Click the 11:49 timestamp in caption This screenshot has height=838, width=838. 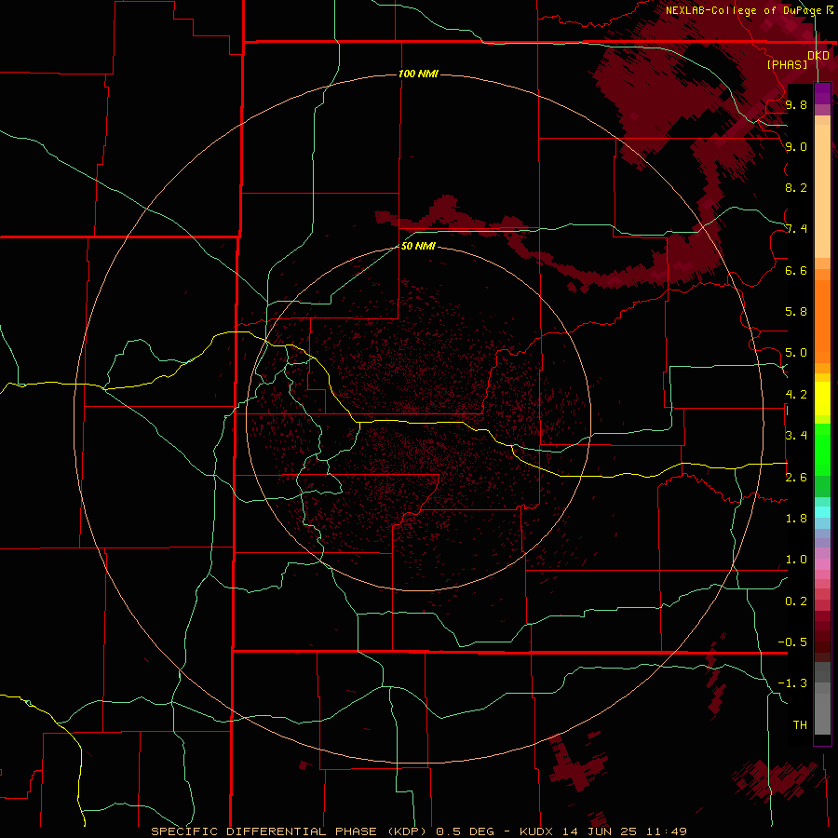tap(667, 831)
